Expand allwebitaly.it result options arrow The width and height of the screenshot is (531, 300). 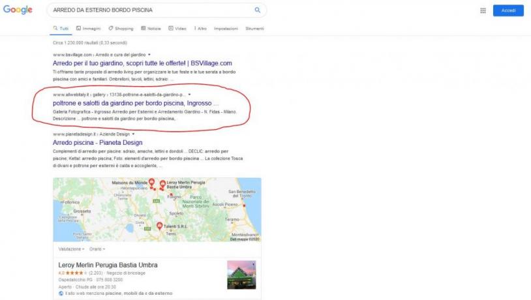click(x=189, y=95)
